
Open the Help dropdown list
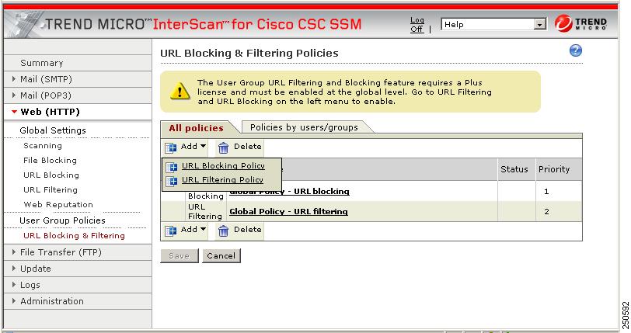coord(539,25)
